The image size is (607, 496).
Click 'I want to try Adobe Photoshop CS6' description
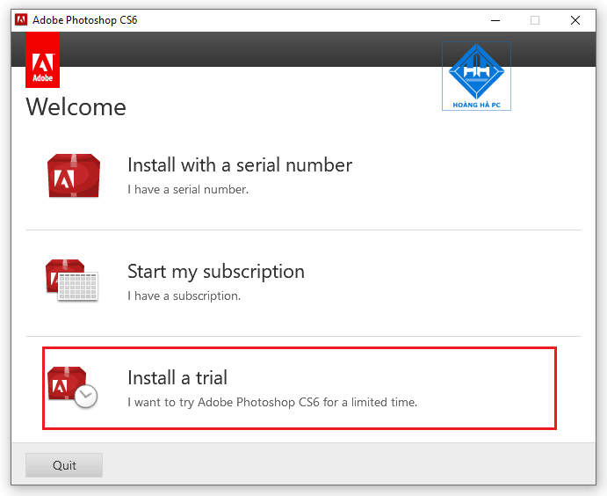272,402
